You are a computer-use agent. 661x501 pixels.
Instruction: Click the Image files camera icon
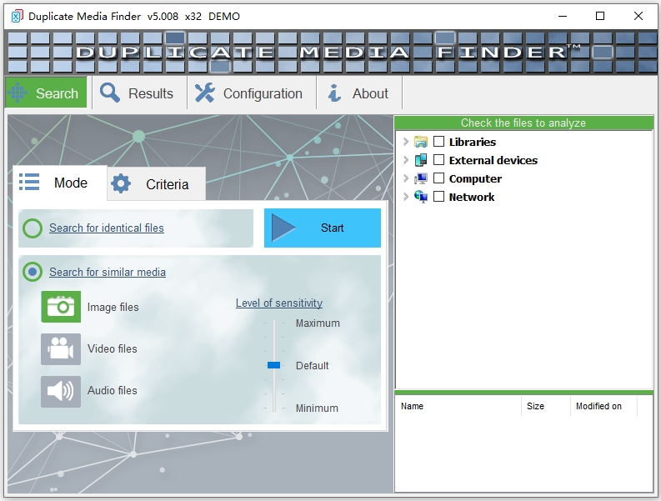[61, 307]
